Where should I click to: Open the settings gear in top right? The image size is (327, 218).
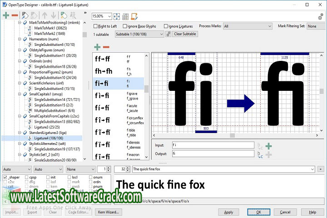point(321,16)
